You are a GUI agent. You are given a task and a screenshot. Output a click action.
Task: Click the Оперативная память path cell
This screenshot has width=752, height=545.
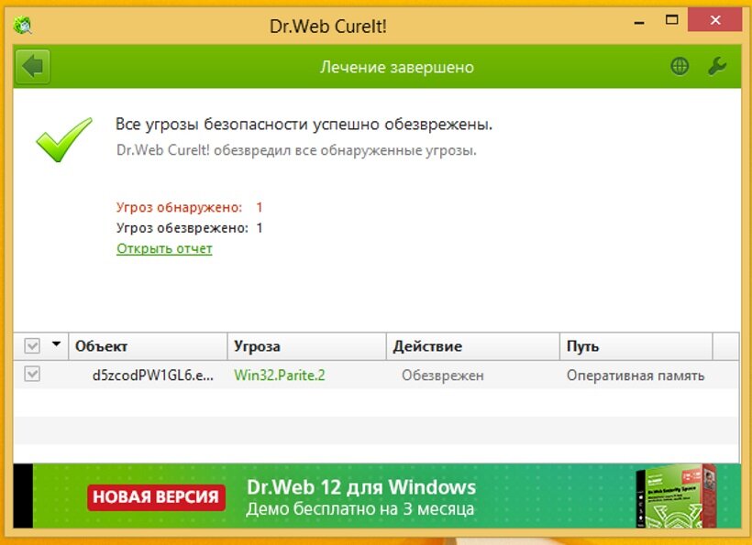636,376
